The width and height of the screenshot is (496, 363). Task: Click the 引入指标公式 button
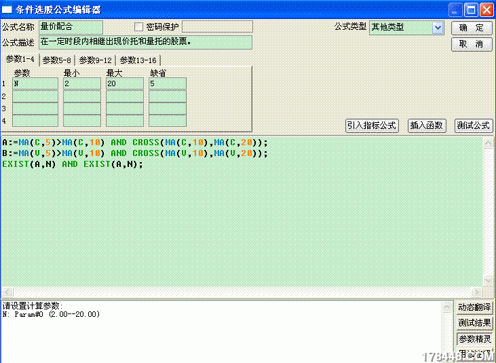[x=372, y=126]
